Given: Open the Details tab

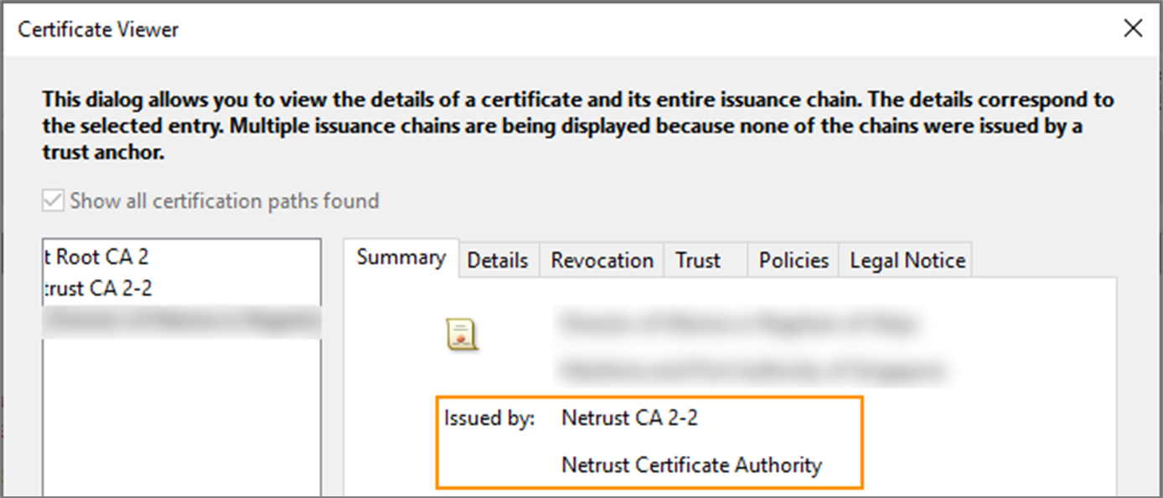Looking at the screenshot, I should coord(498,261).
